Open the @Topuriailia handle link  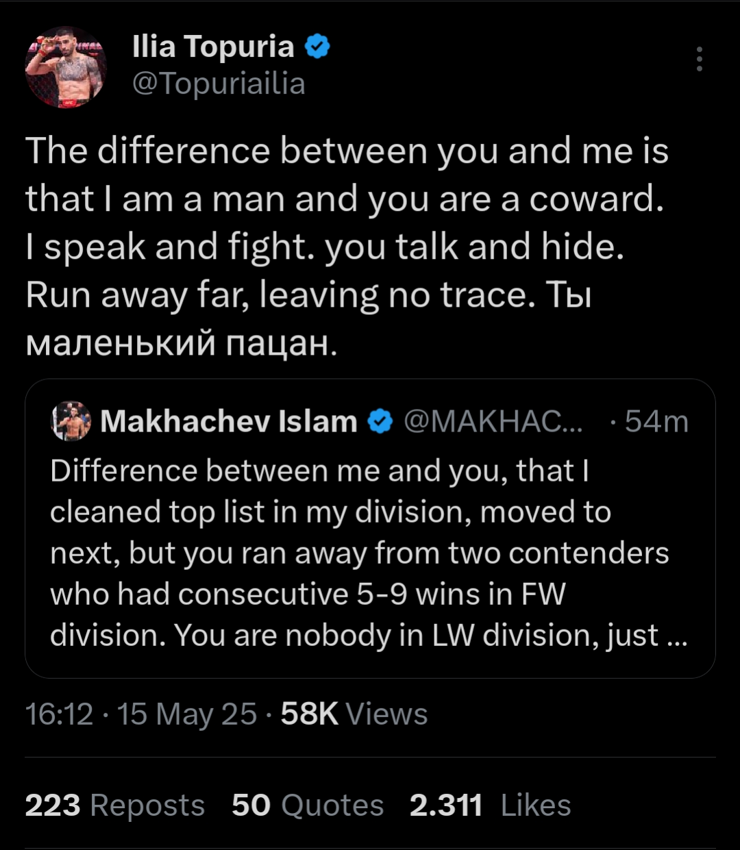(219, 84)
